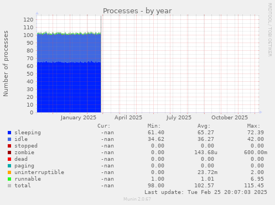
Task: Click the idle average value 36.27
Action: (x=206, y=139)
